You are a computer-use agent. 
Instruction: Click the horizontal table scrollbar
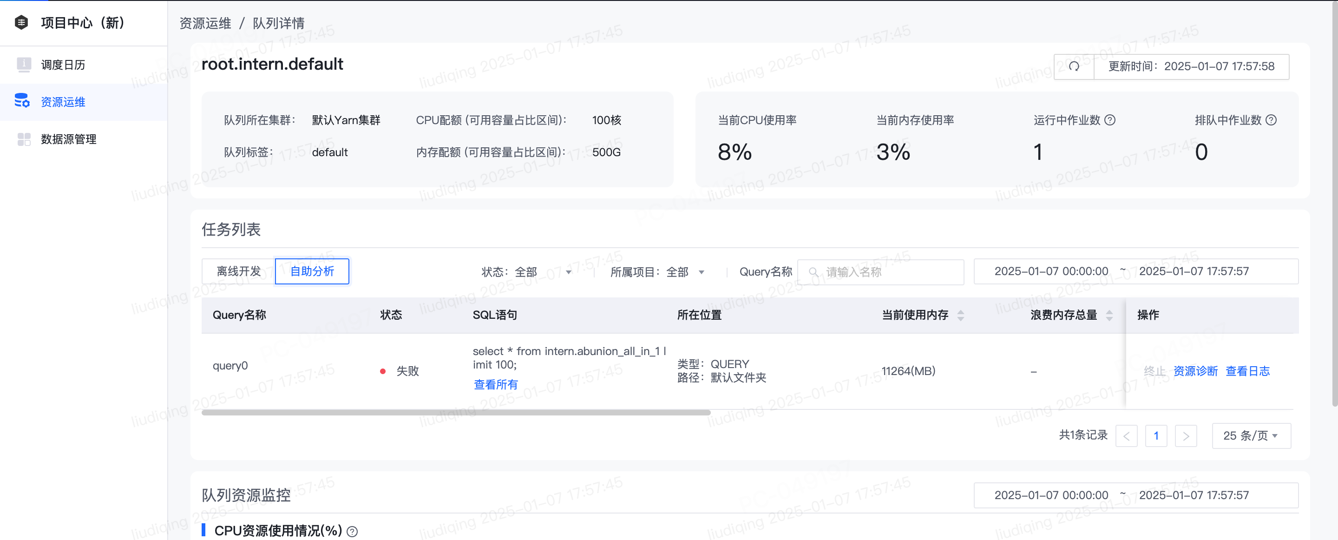[455, 413]
